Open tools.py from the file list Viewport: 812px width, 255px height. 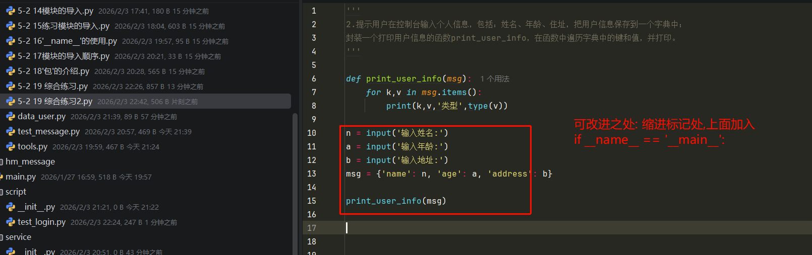33,146
